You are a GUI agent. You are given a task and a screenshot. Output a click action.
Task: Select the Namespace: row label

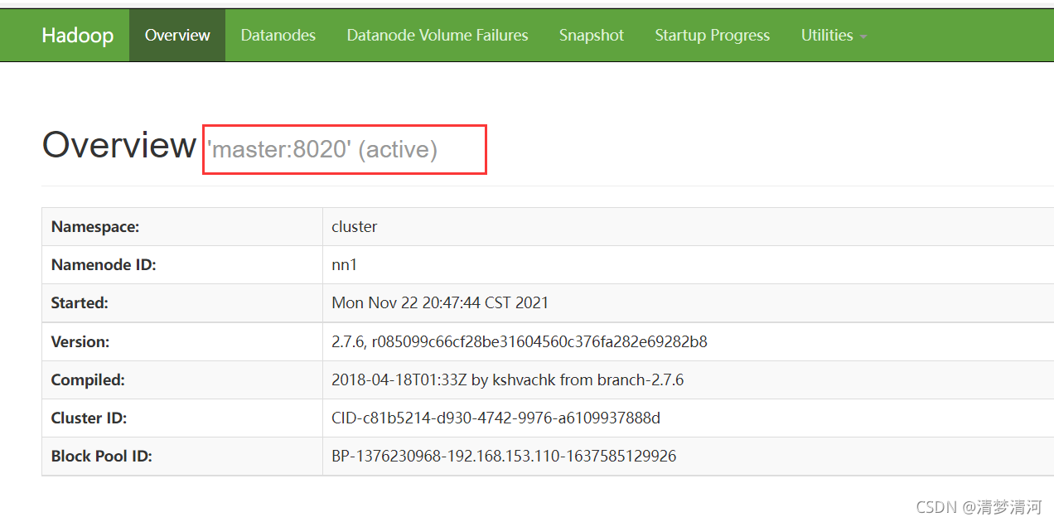pos(95,226)
